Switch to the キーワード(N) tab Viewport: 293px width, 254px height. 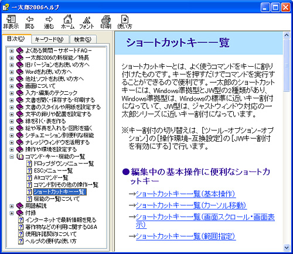coord(50,40)
